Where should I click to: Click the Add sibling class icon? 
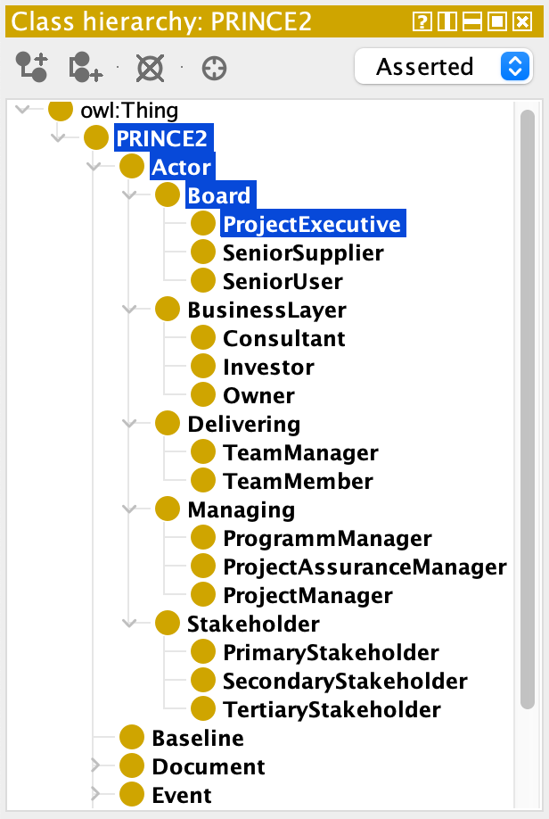tap(86, 67)
